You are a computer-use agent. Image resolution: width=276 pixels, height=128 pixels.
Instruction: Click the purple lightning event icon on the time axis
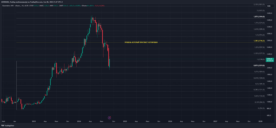coord(110,118)
